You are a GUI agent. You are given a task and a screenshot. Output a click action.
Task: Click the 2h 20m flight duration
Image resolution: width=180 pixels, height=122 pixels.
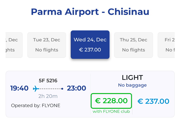click(48, 96)
